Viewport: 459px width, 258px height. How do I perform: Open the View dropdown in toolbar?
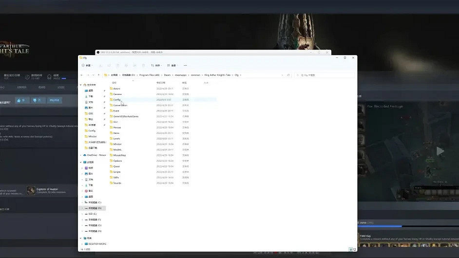tap(172, 65)
